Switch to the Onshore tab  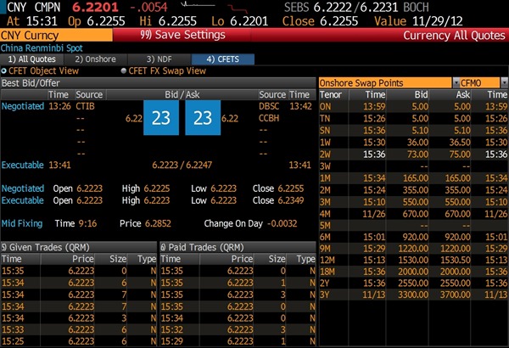coord(96,59)
